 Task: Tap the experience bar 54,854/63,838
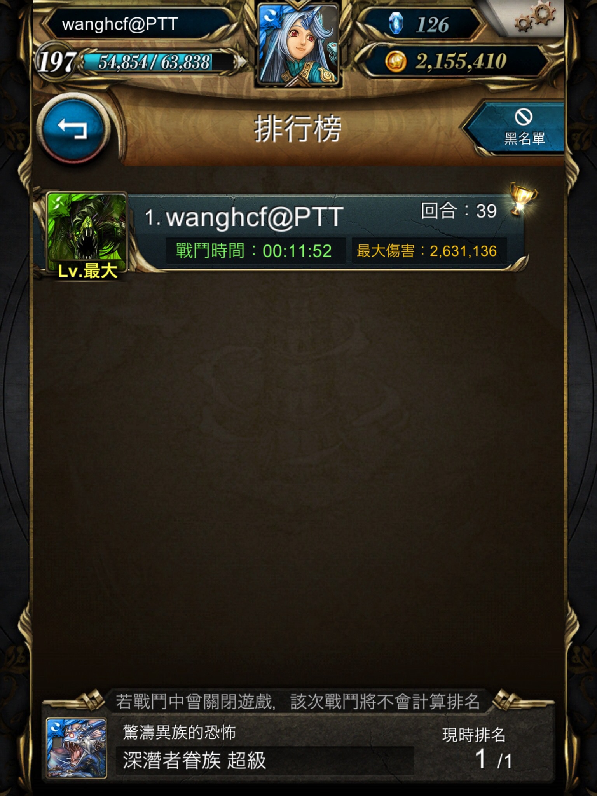[154, 62]
